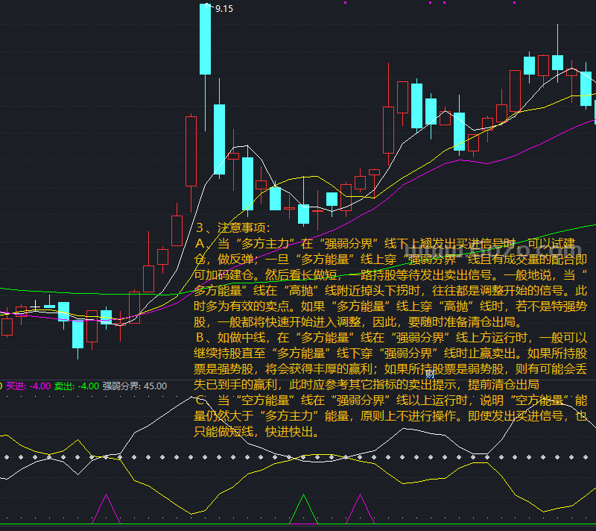Click the small 财 icon above the indicator panel

coord(430,374)
